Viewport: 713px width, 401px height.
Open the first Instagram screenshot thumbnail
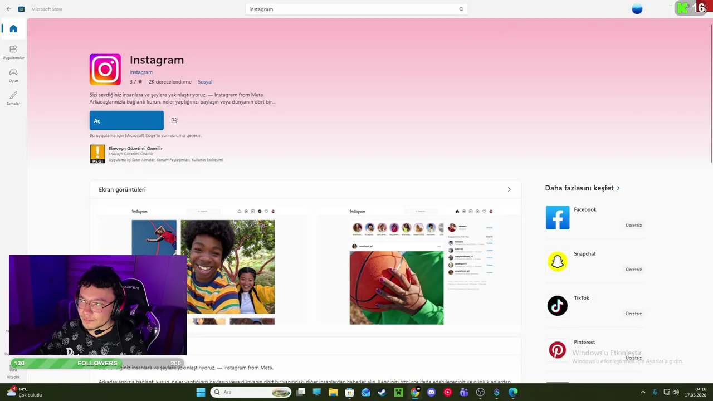click(x=203, y=266)
